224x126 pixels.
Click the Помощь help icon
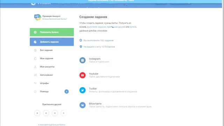[x=35, y=92]
